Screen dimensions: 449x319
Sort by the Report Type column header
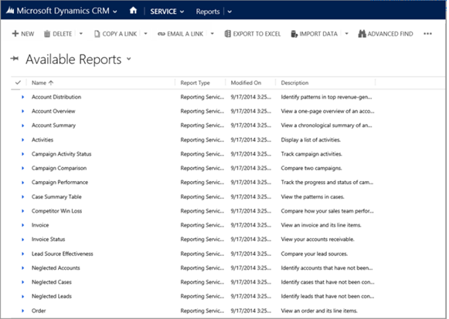(195, 82)
